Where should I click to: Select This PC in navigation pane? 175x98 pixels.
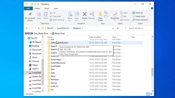[33, 38]
